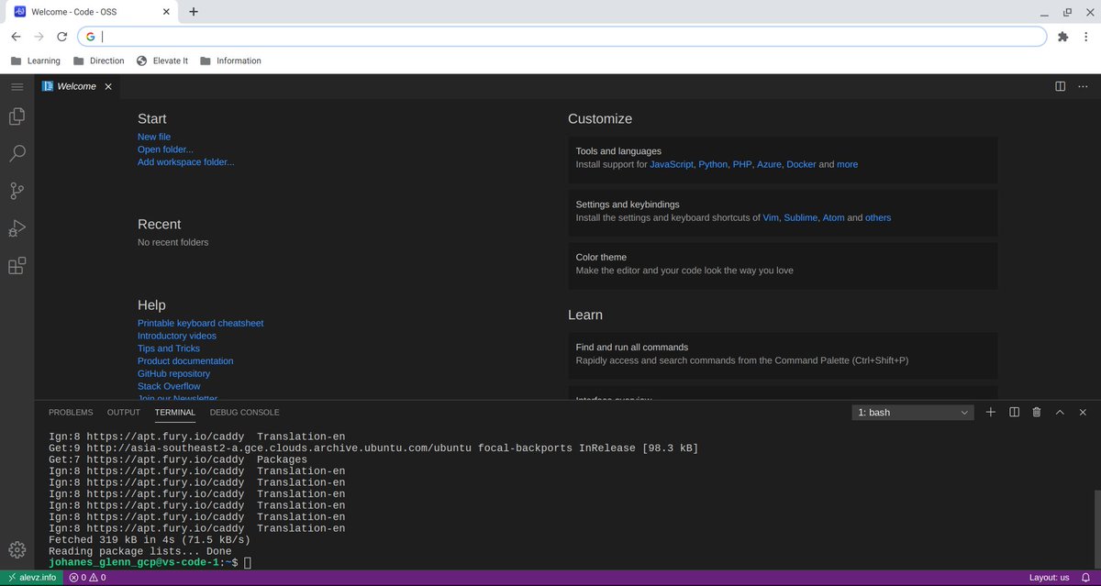Screen dimensions: 1101x586
Task: Open Introductory videos link
Action: pyautogui.click(x=177, y=336)
